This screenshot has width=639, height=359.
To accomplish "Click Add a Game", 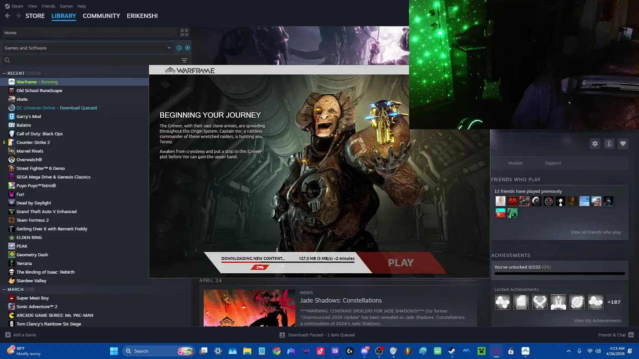I will (20, 335).
